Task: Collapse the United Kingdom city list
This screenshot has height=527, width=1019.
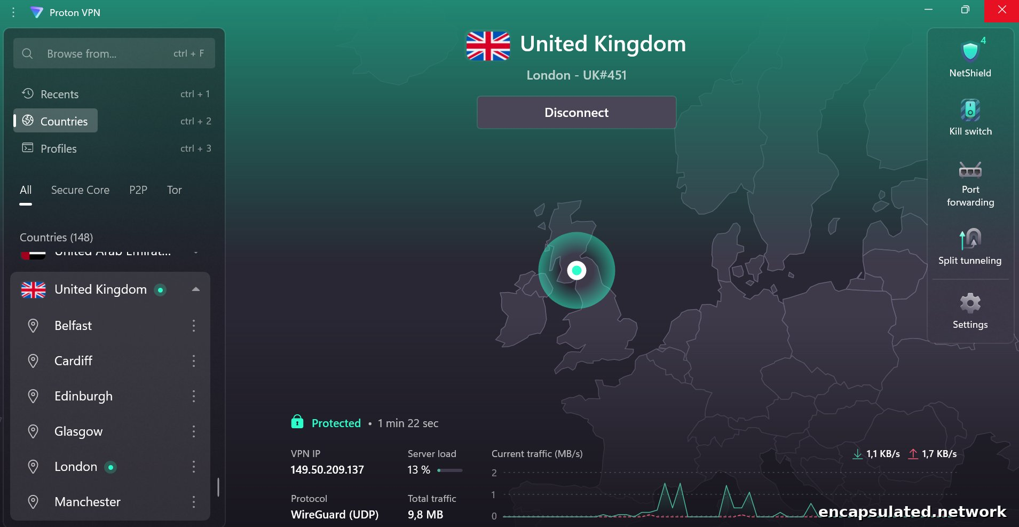Action: [196, 289]
